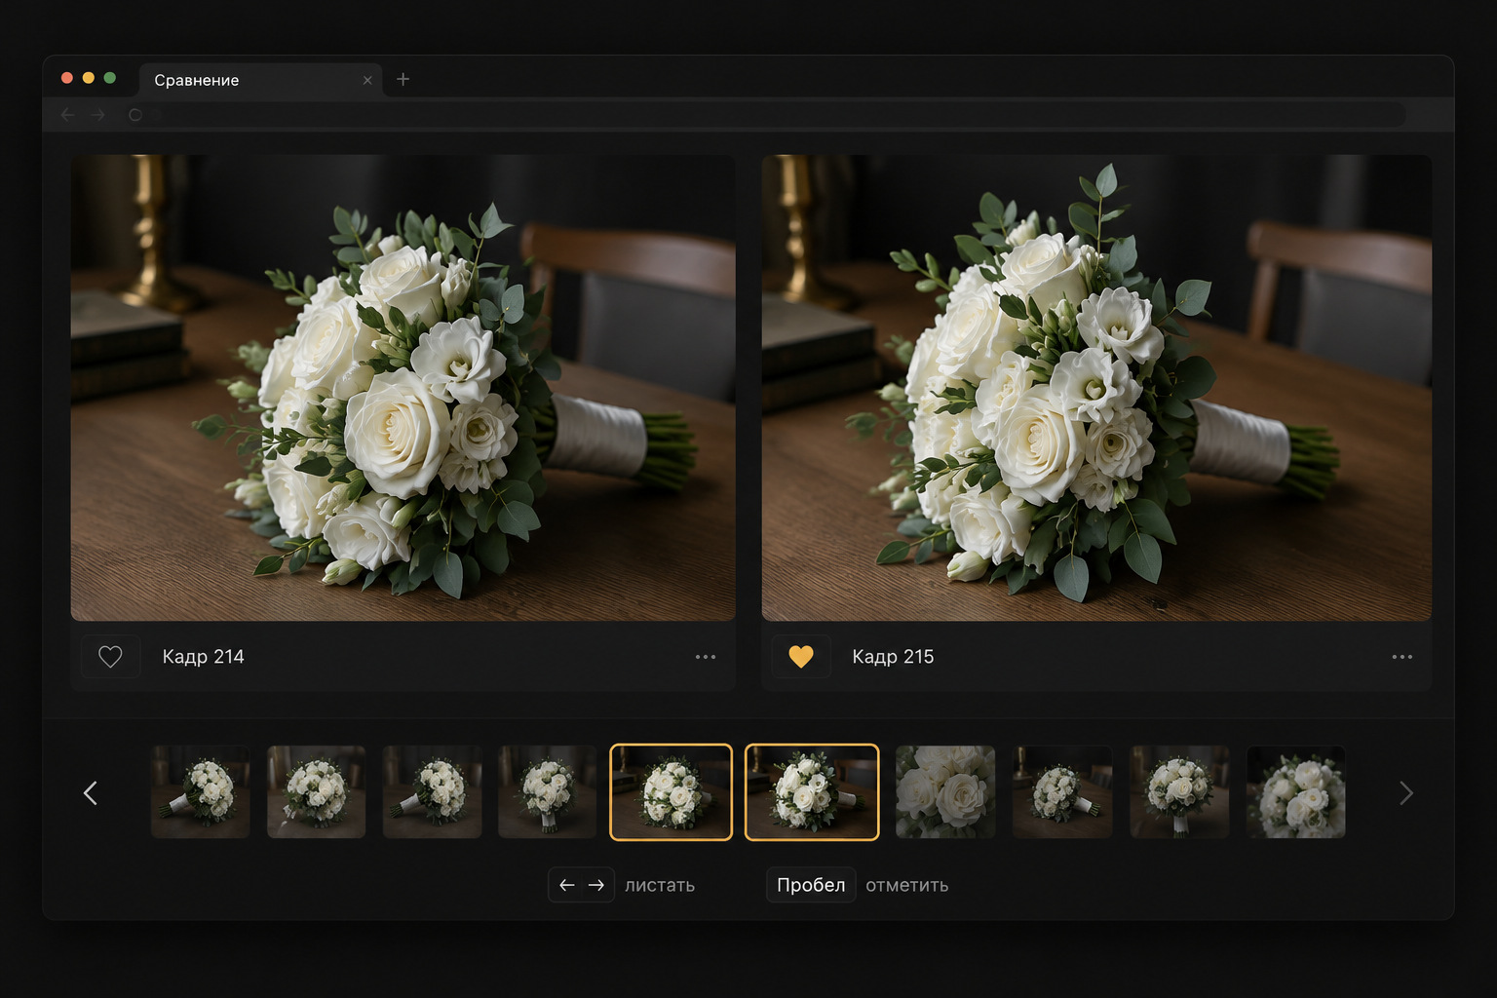The width and height of the screenshot is (1497, 998).
Task: Select the second highlighted filmstrip thumbnail
Action: pyautogui.click(x=812, y=792)
